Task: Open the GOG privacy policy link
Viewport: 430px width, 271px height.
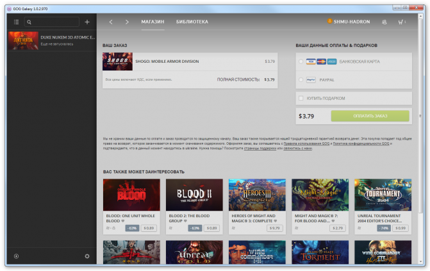Action: coord(361,144)
